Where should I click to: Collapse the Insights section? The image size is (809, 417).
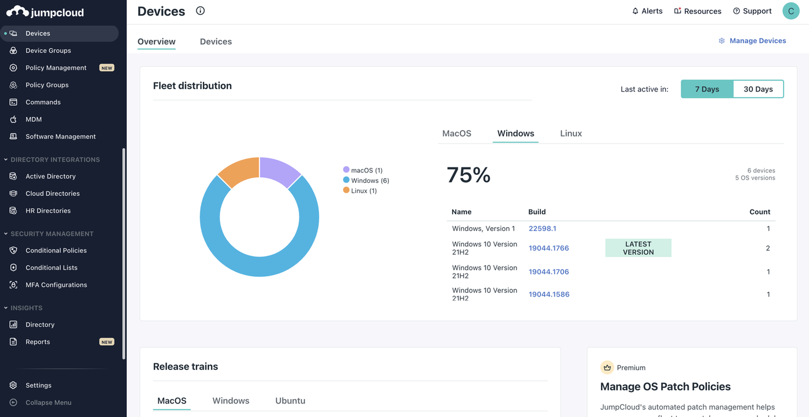(x=6, y=308)
